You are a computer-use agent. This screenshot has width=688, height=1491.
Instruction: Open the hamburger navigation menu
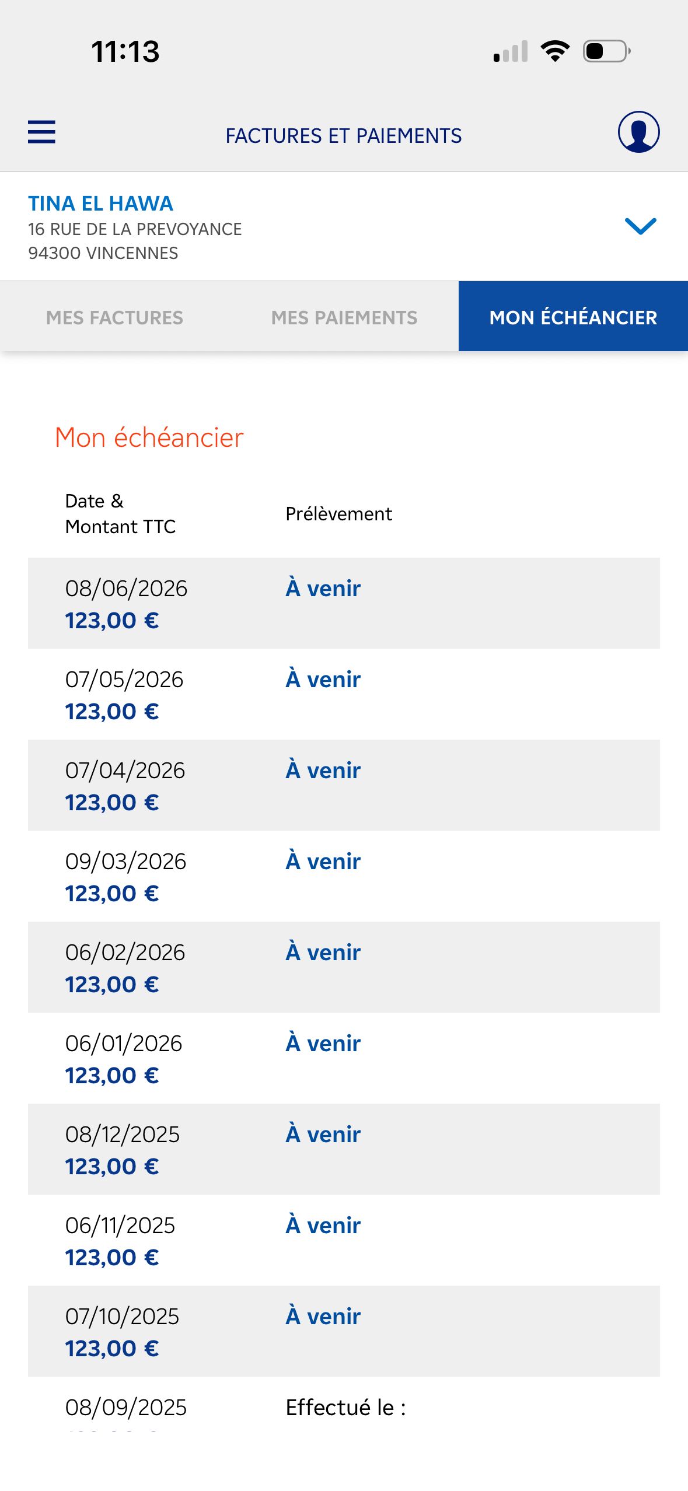tap(41, 132)
